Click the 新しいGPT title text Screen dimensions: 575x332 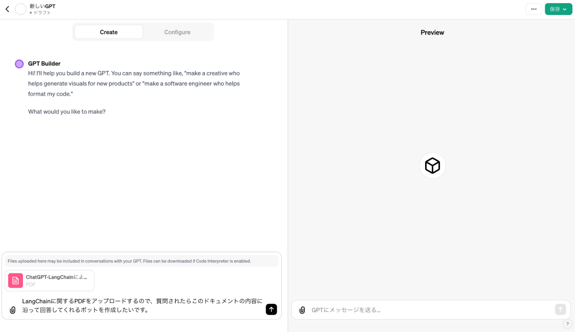pos(42,6)
